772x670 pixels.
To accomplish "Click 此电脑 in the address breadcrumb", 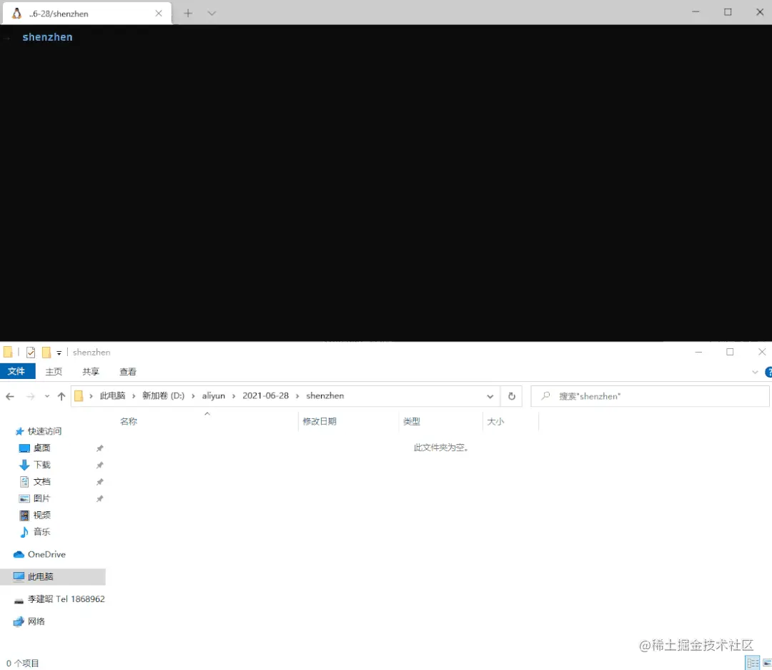I will pos(113,395).
